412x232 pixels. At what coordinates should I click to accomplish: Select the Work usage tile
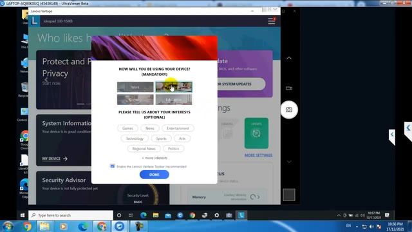[135, 87]
